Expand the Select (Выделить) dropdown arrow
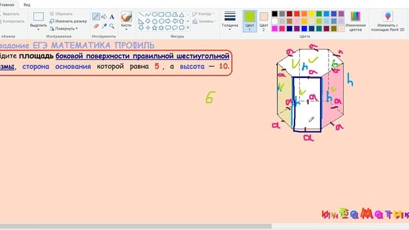This screenshot has height=230, width=409. tap(38, 29)
